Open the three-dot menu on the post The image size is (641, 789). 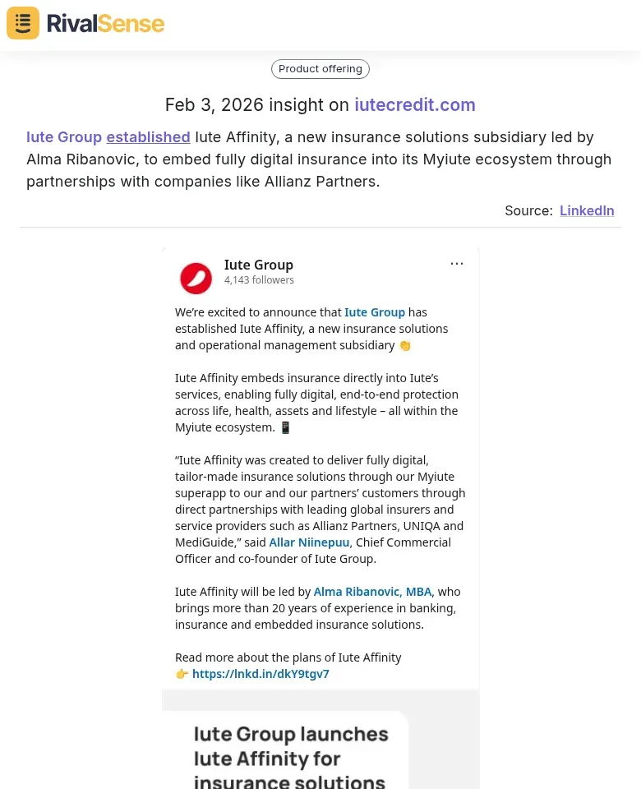pyautogui.click(x=457, y=264)
